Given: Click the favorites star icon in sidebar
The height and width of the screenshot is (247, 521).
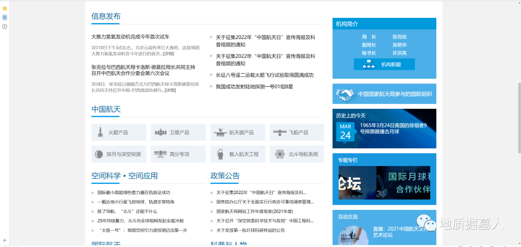Looking at the screenshot, I should click(x=5, y=8).
